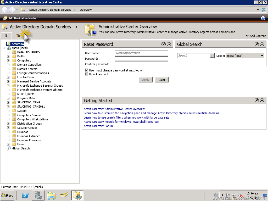Collapse the navigation pane with arrow

click(76, 27)
